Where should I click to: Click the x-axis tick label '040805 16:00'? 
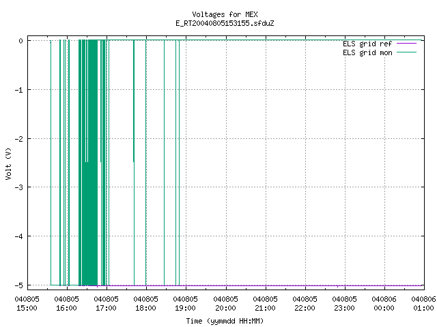tap(67, 304)
